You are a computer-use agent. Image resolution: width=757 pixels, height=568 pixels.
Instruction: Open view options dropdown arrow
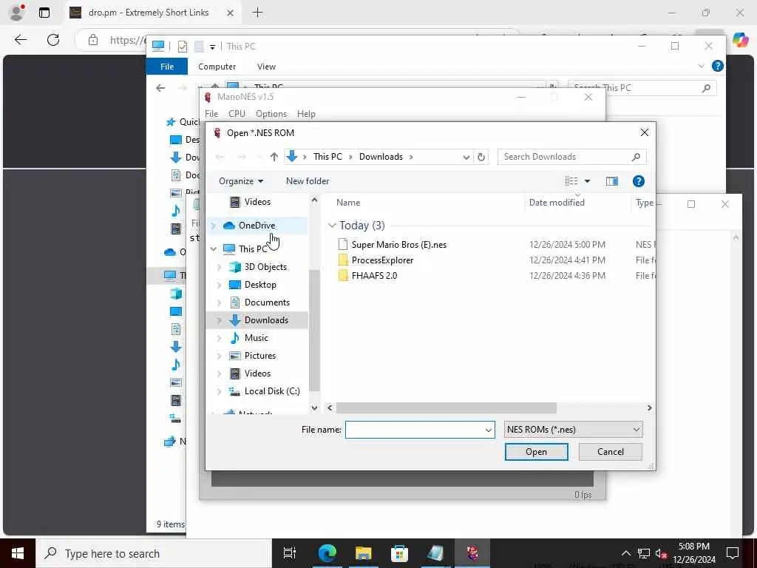[x=588, y=181]
